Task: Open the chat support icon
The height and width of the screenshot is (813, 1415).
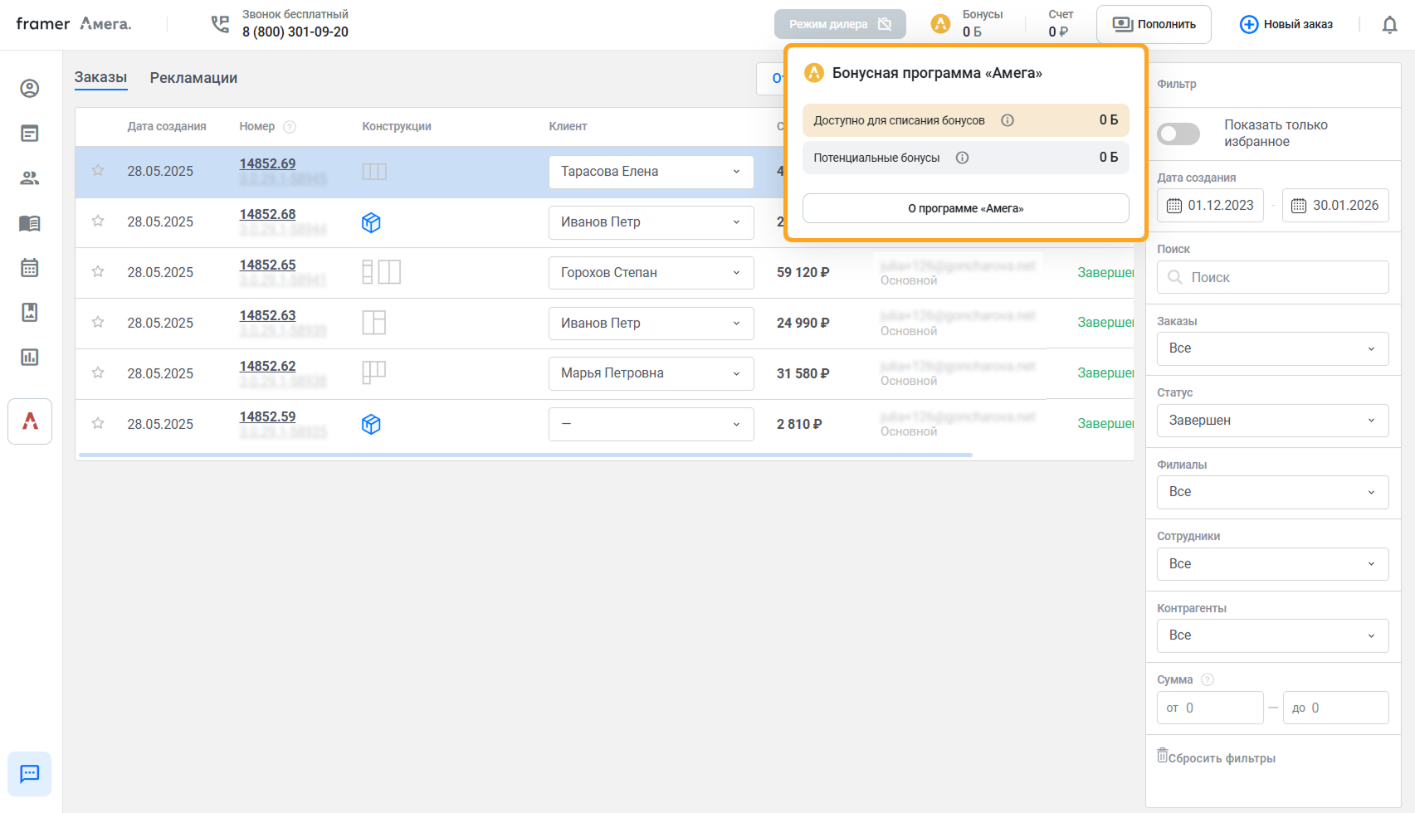Action: 30,774
